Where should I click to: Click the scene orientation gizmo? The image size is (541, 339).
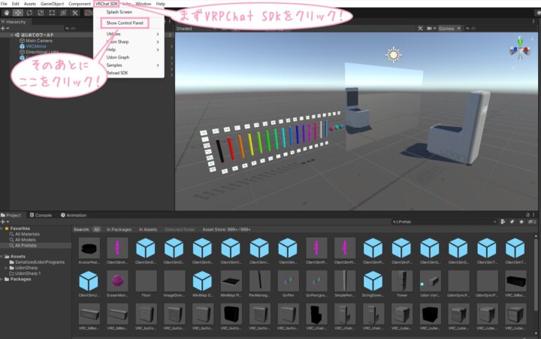pos(520,50)
